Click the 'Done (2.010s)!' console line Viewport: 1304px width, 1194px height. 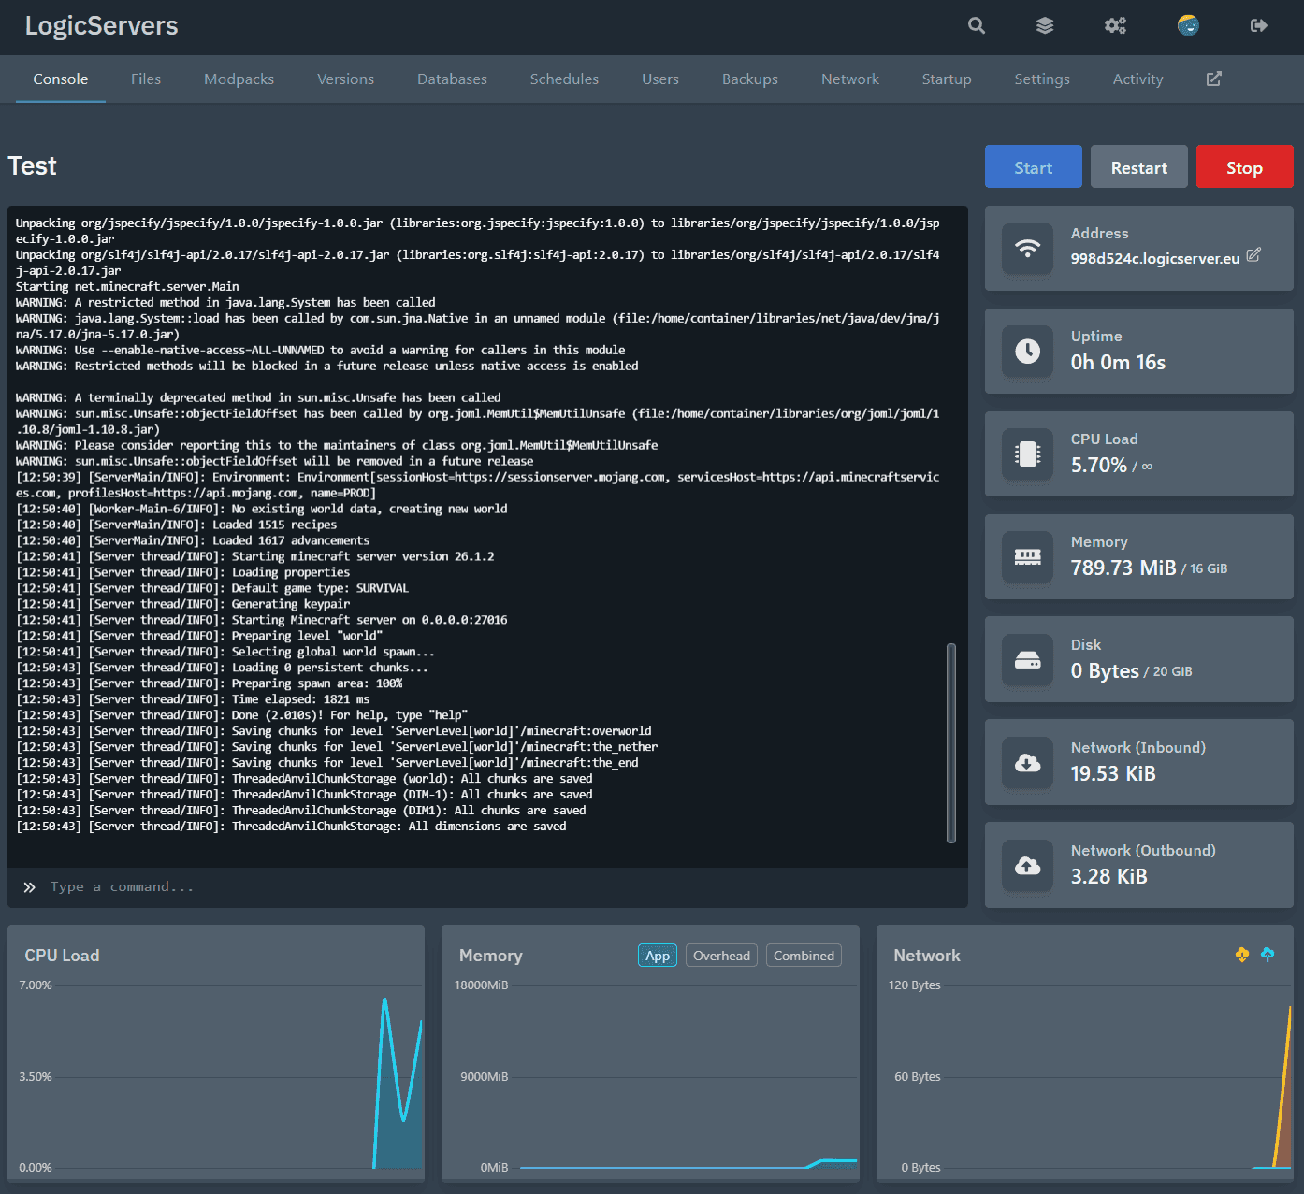(x=241, y=715)
